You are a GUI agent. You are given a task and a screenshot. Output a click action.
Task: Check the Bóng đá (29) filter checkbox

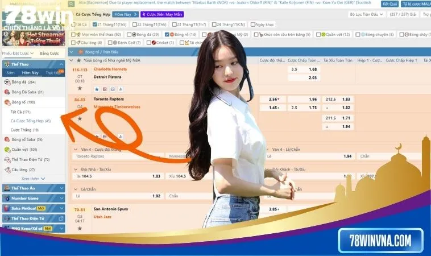pyautogui.click(x=129, y=34)
